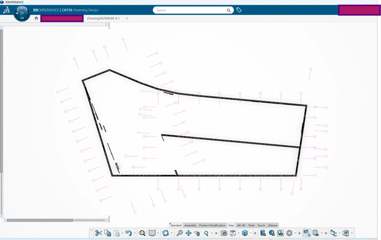The width and height of the screenshot is (381, 240).
Task: Click the camera Capture icon
Action: coord(224,233)
